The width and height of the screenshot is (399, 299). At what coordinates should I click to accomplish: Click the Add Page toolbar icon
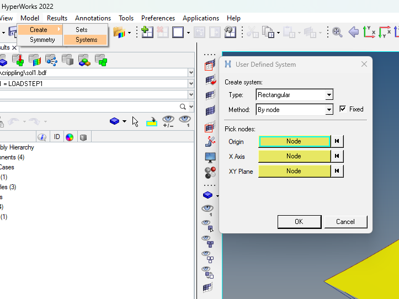(147, 32)
